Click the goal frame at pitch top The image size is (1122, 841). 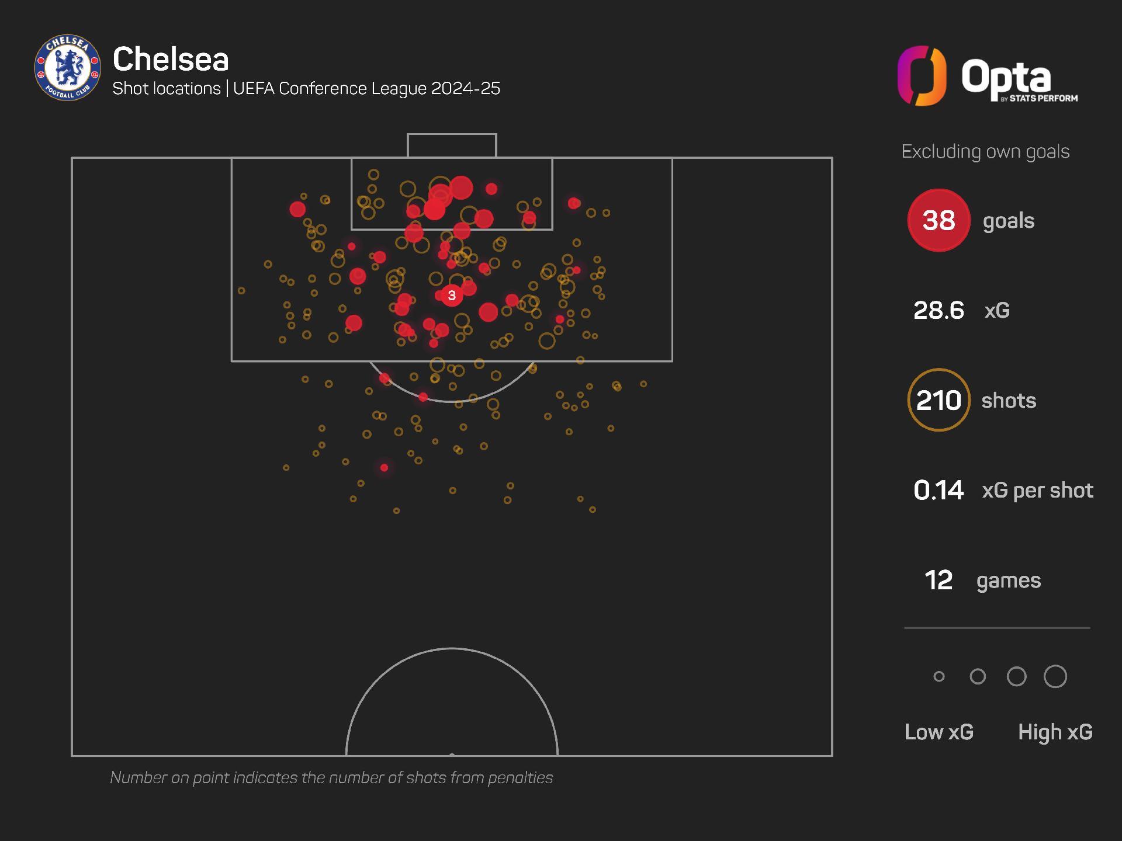click(x=452, y=145)
